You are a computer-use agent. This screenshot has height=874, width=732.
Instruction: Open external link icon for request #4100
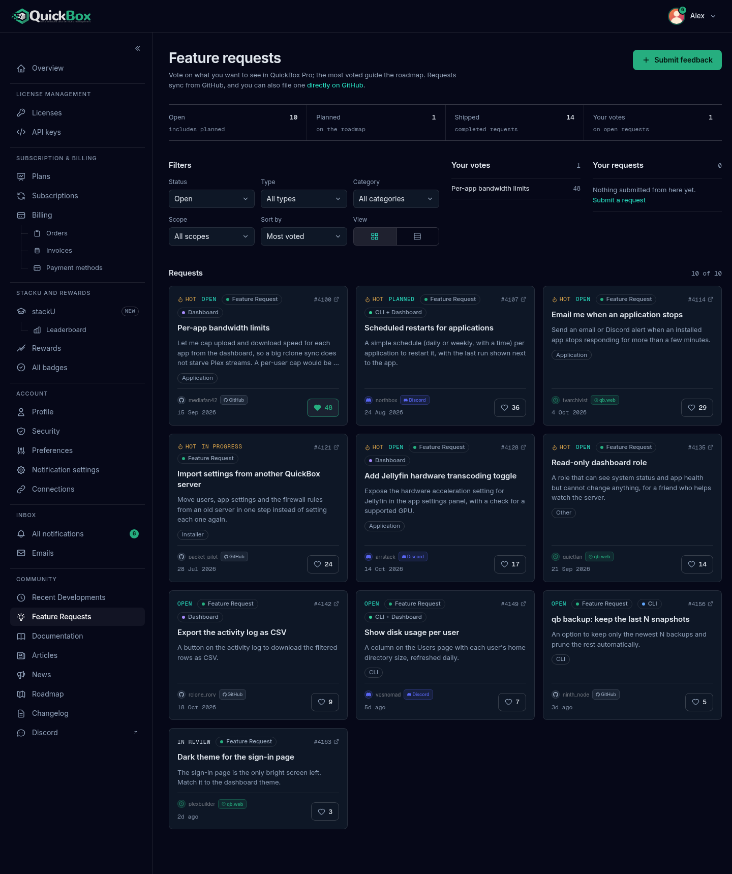(336, 299)
